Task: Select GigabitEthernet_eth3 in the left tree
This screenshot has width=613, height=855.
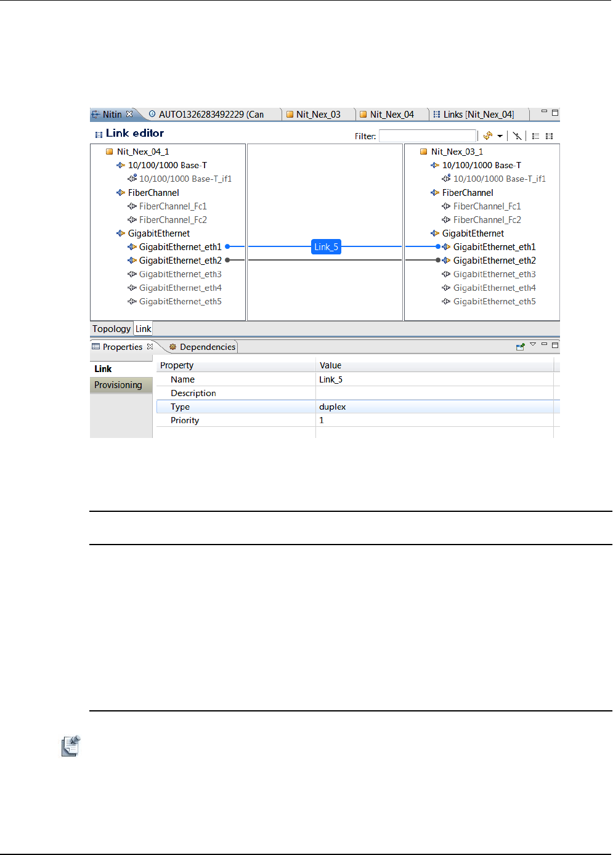Action: pos(180,274)
